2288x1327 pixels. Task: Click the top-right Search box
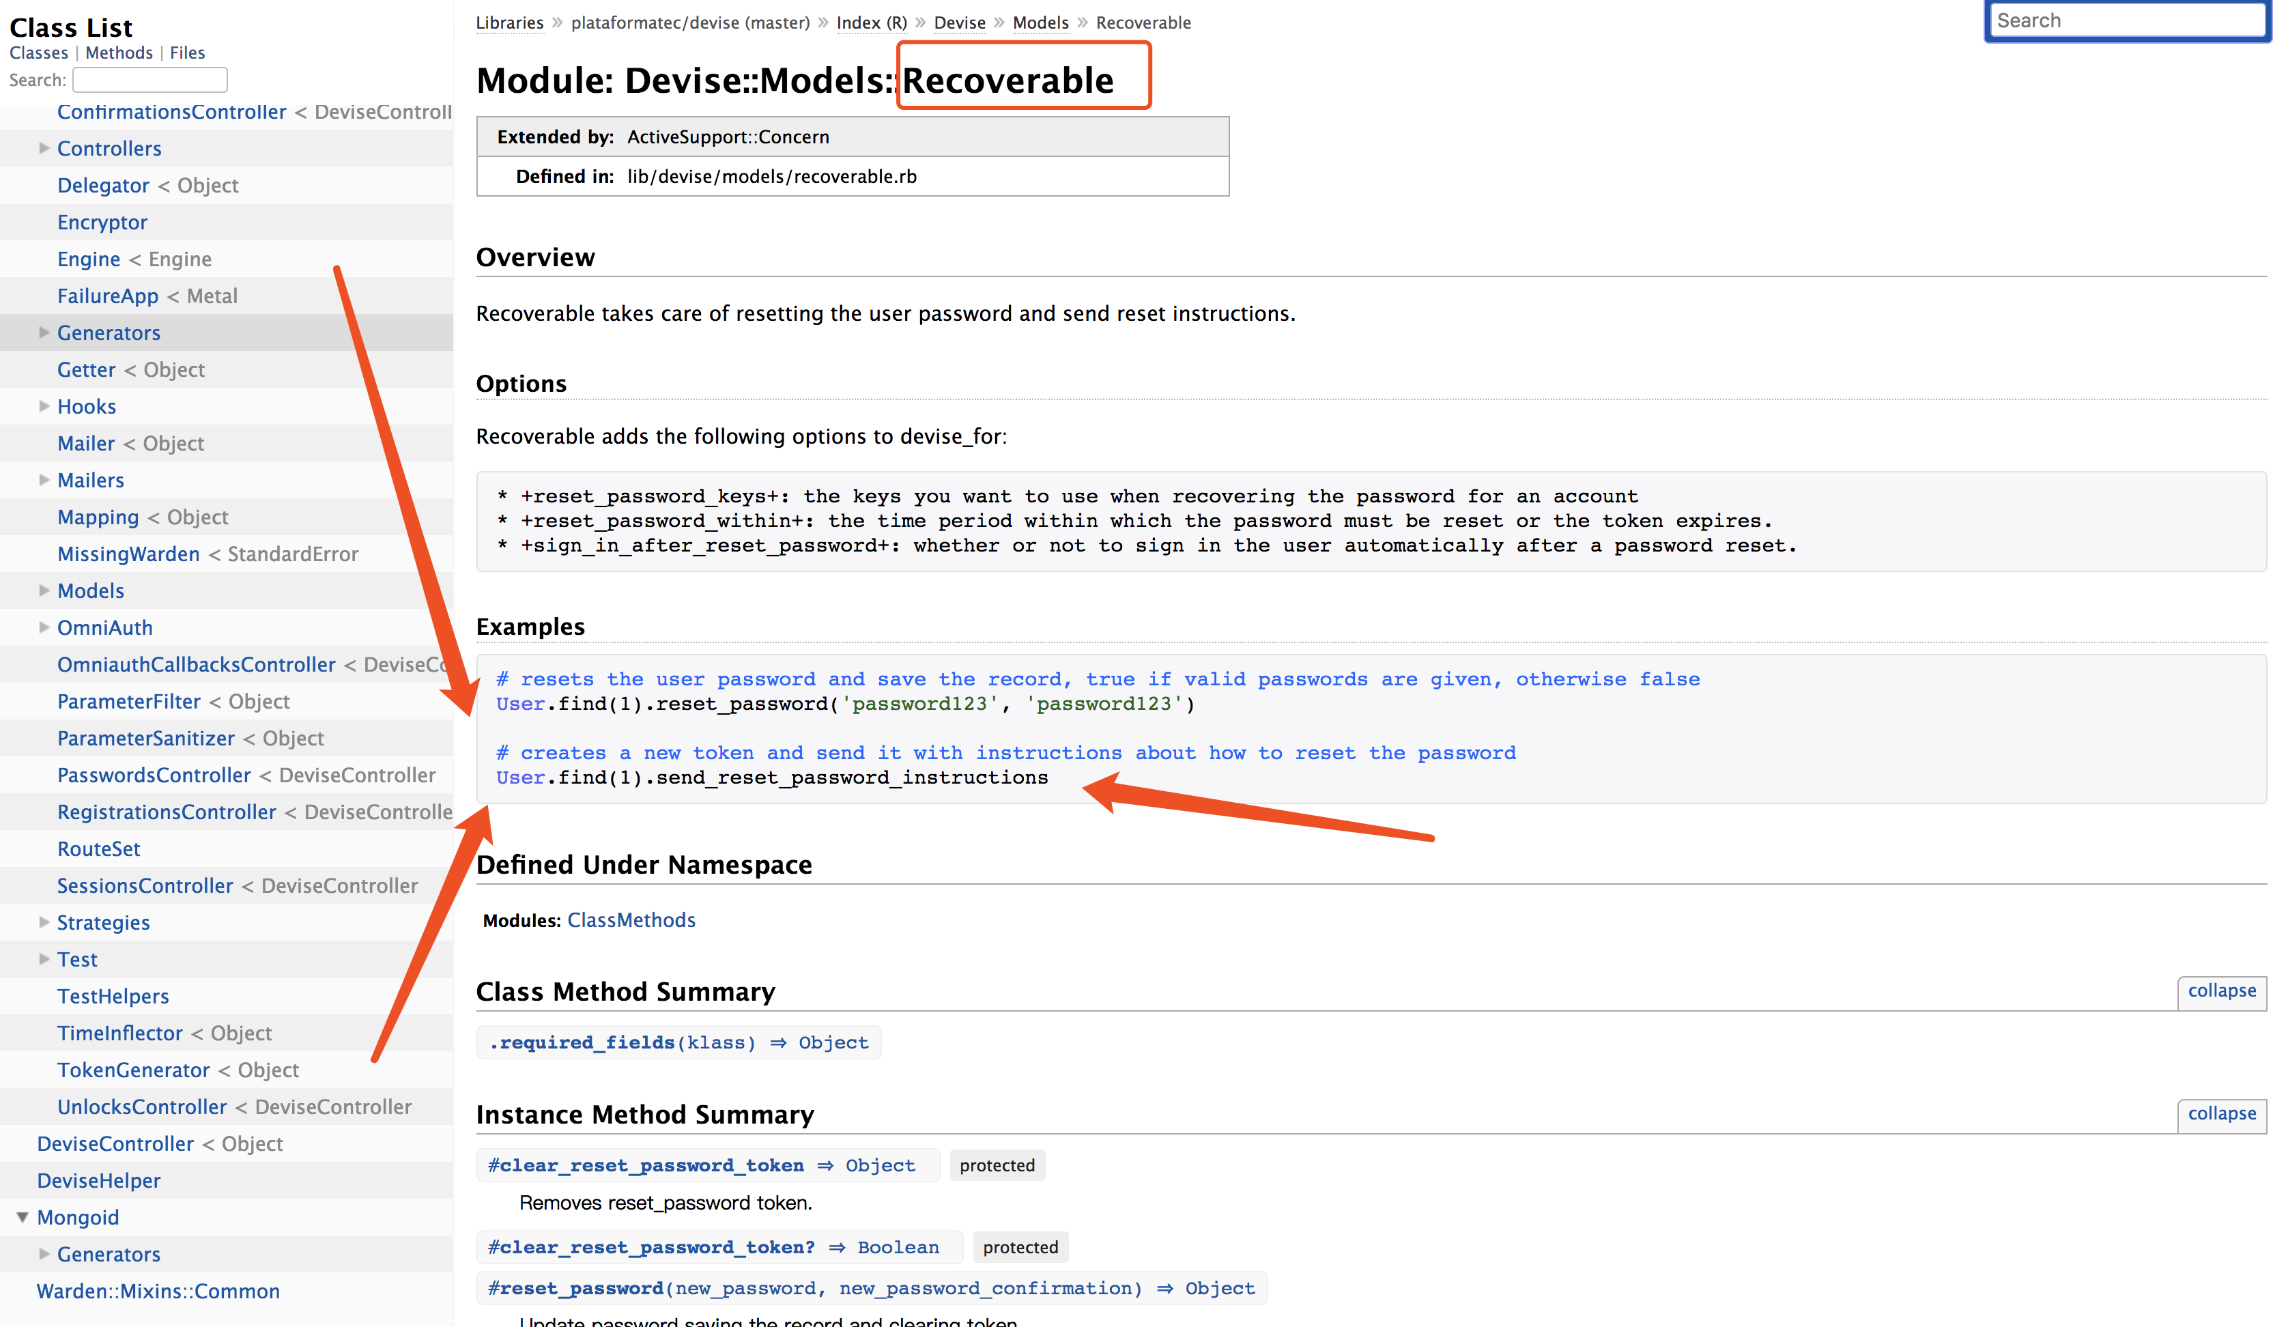[x=2126, y=21]
